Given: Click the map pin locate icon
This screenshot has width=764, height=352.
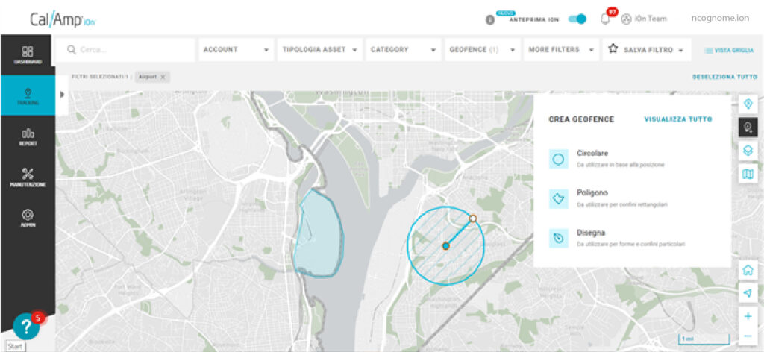Looking at the screenshot, I should click(748, 104).
